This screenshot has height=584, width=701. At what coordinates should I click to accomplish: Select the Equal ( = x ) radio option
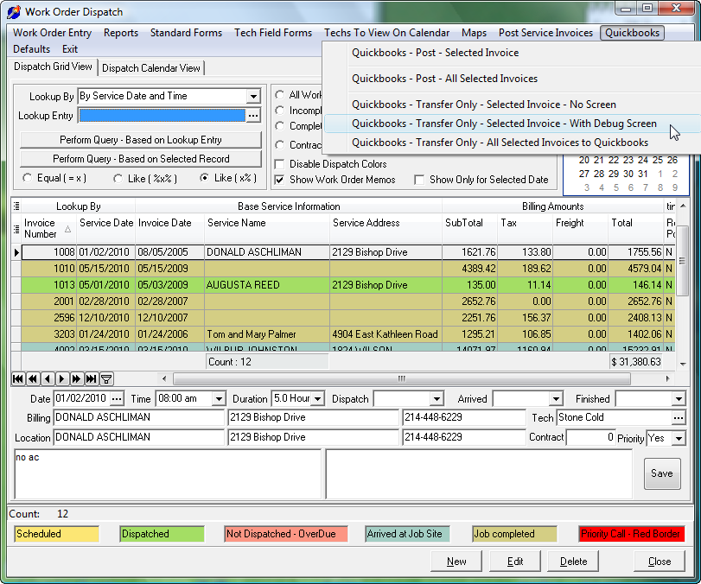[x=28, y=178]
